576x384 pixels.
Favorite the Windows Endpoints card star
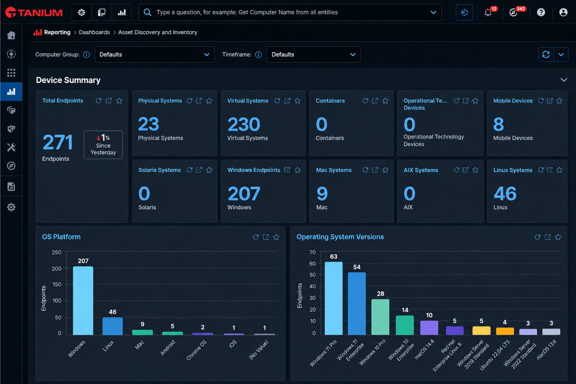(x=297, y=170)
